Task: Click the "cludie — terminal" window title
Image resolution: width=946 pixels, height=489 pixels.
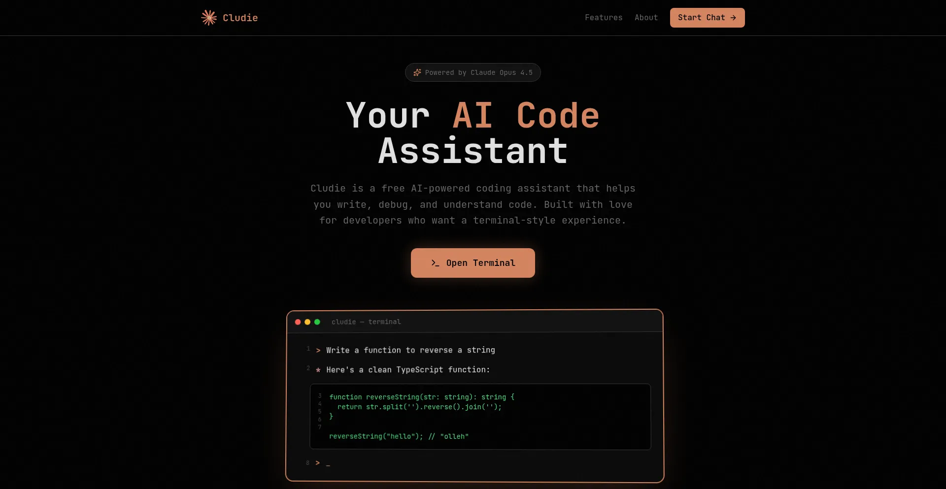Action: point(366,322)
